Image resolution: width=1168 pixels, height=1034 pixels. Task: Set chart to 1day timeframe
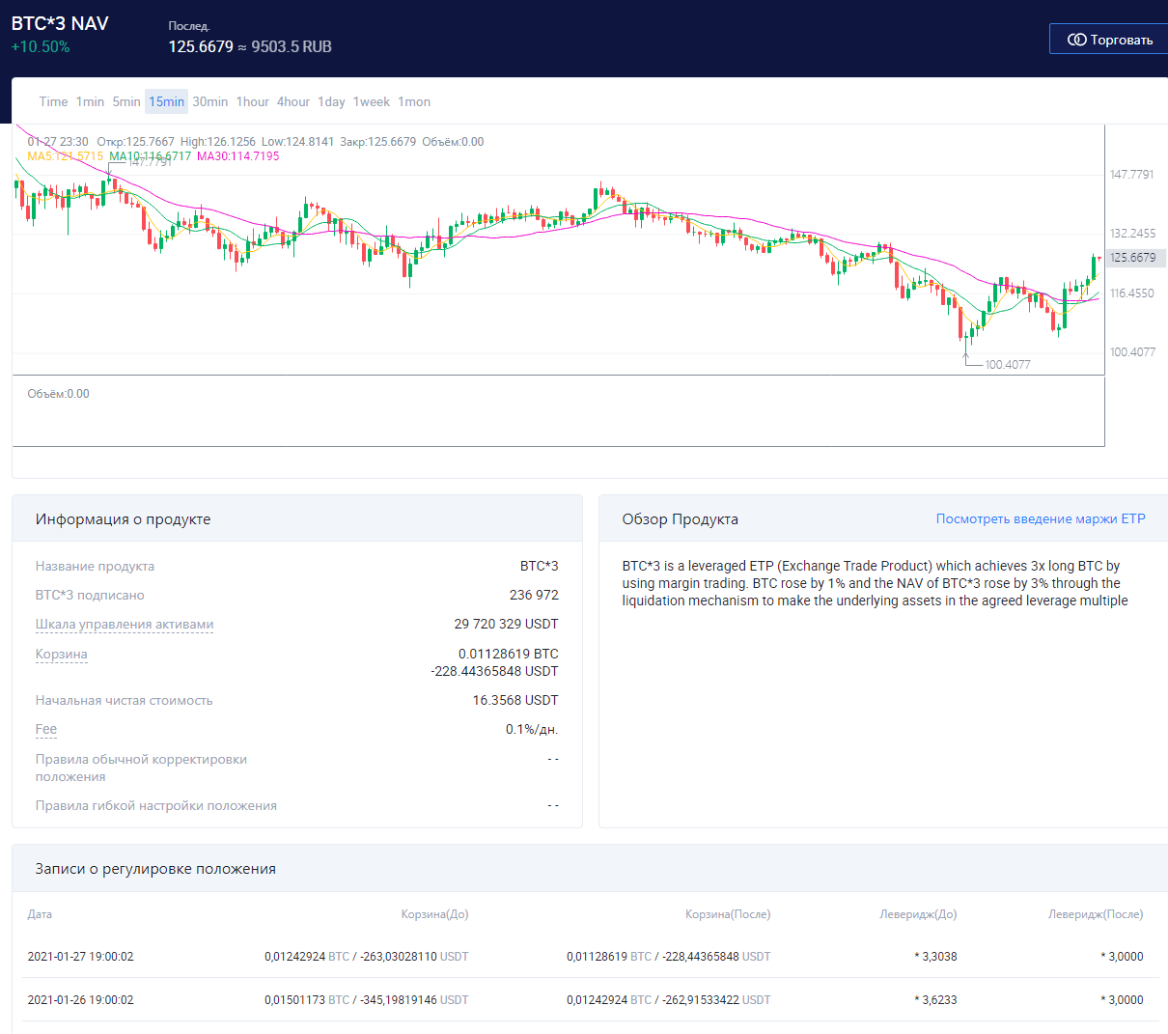point(331,102)
